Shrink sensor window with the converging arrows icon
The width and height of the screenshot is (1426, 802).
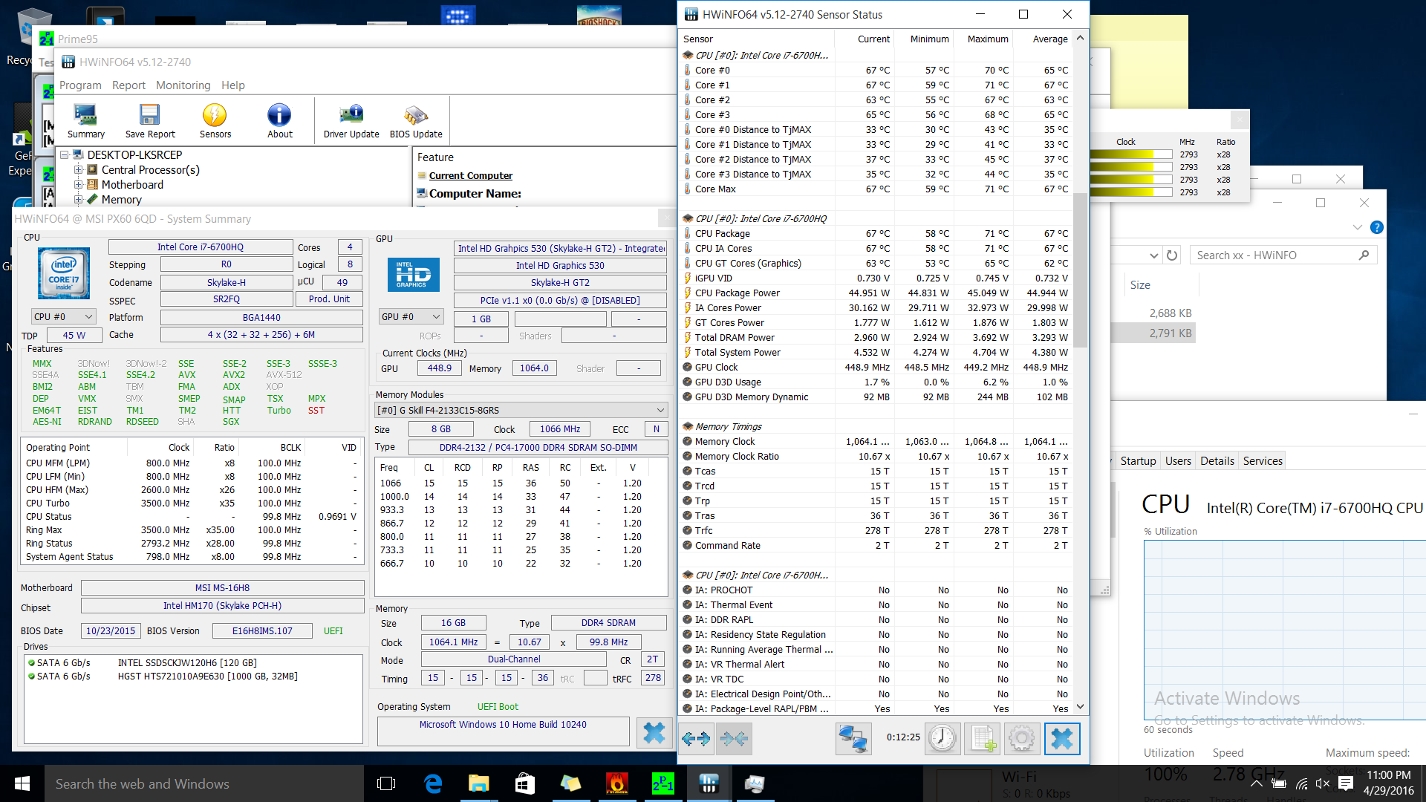[x=734, y=738]
